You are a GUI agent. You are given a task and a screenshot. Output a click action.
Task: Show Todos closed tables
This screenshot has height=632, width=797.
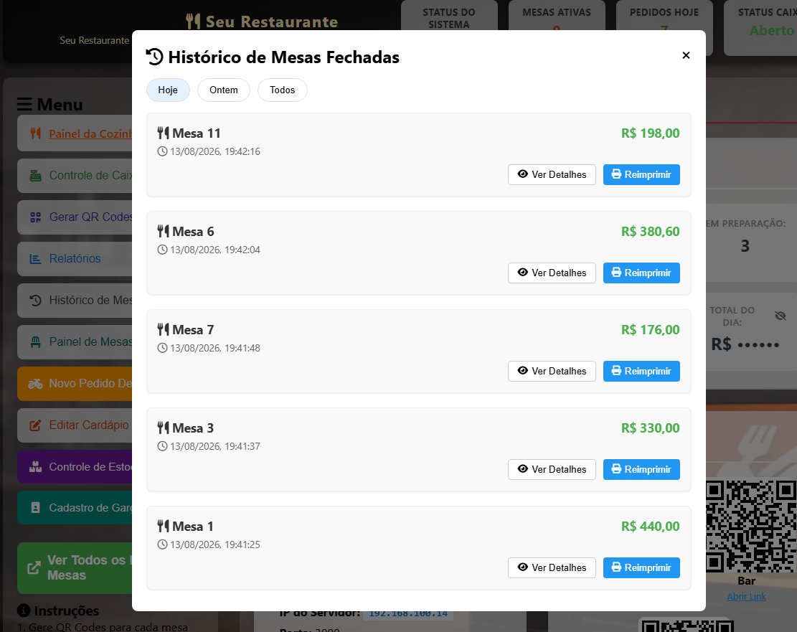(282, 90)
